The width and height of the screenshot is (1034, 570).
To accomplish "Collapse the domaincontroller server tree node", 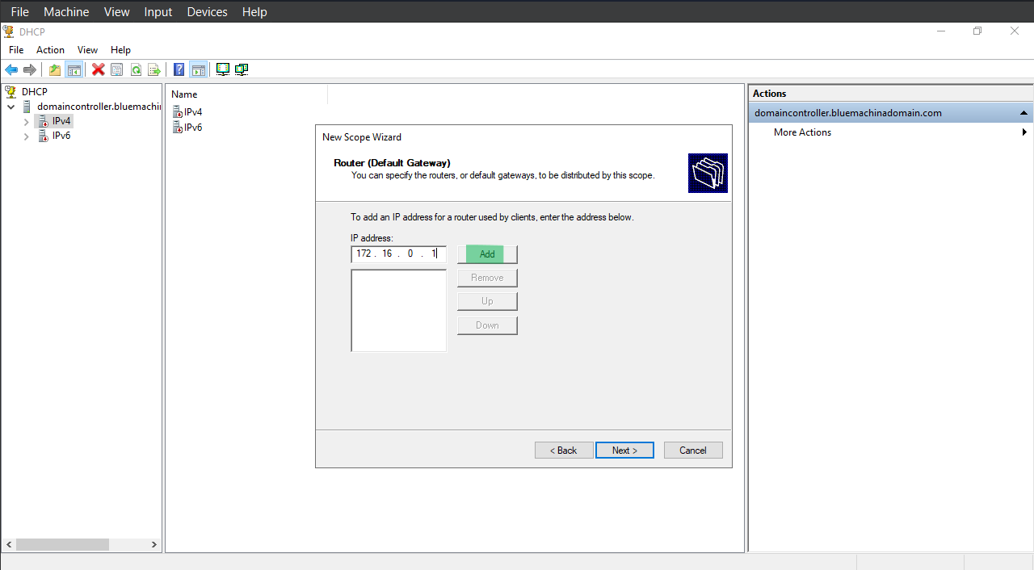I will point(11,107).
